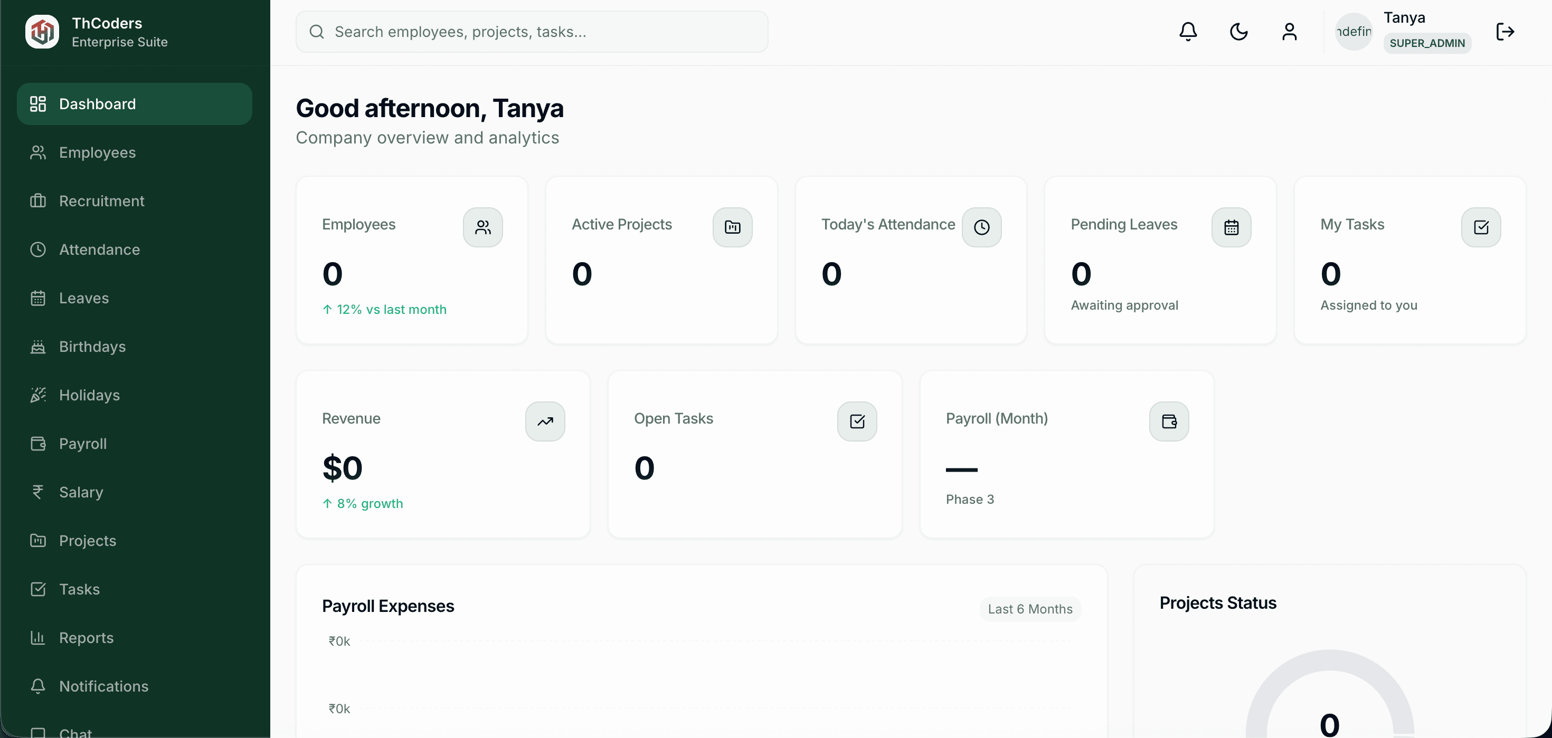1552x738 pixels.
Task: Focus the search employees field
Action: click(x=532, y=31)
